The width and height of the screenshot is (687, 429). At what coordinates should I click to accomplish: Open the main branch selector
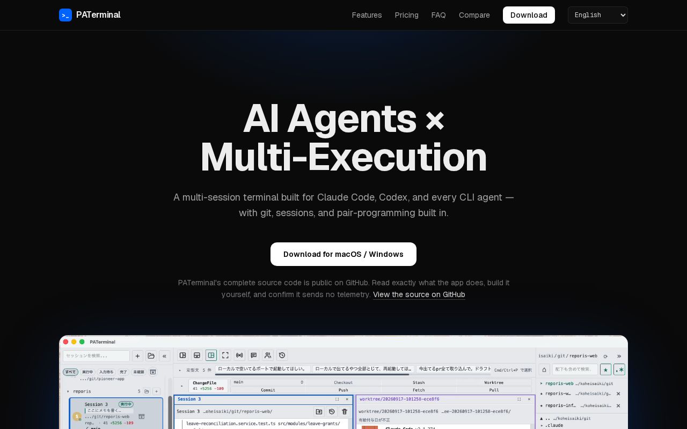pyautogui.click(x=268, y=382)
